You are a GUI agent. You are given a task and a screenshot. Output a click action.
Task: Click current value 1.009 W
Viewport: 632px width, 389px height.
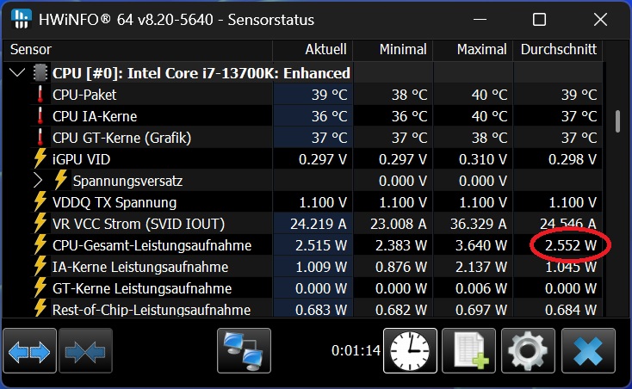pos(321,267)
